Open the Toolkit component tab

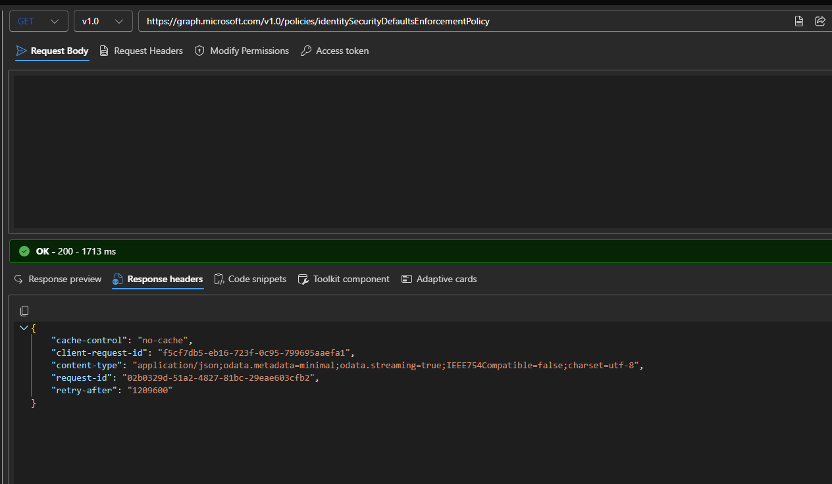click(344, 279)
